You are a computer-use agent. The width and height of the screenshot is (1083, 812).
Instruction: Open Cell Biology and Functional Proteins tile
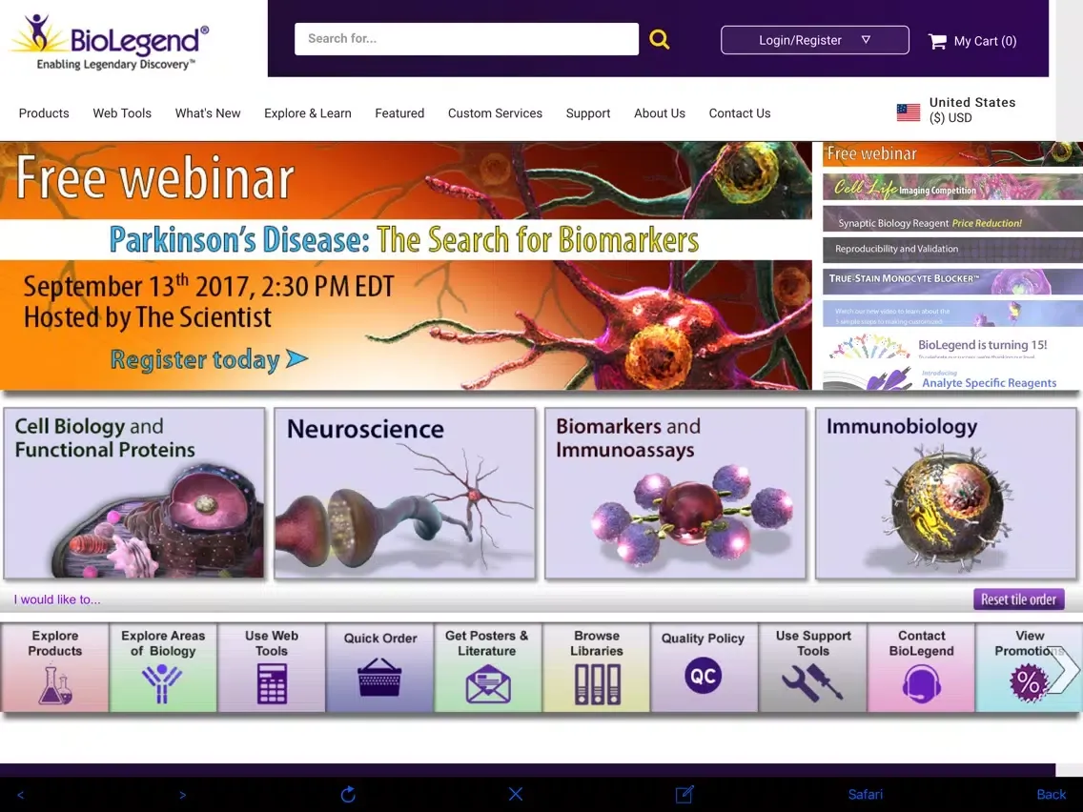coord(134,493)
